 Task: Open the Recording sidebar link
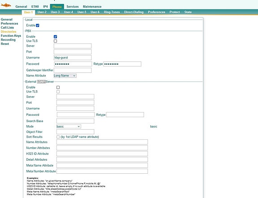[x=8, y=40]
